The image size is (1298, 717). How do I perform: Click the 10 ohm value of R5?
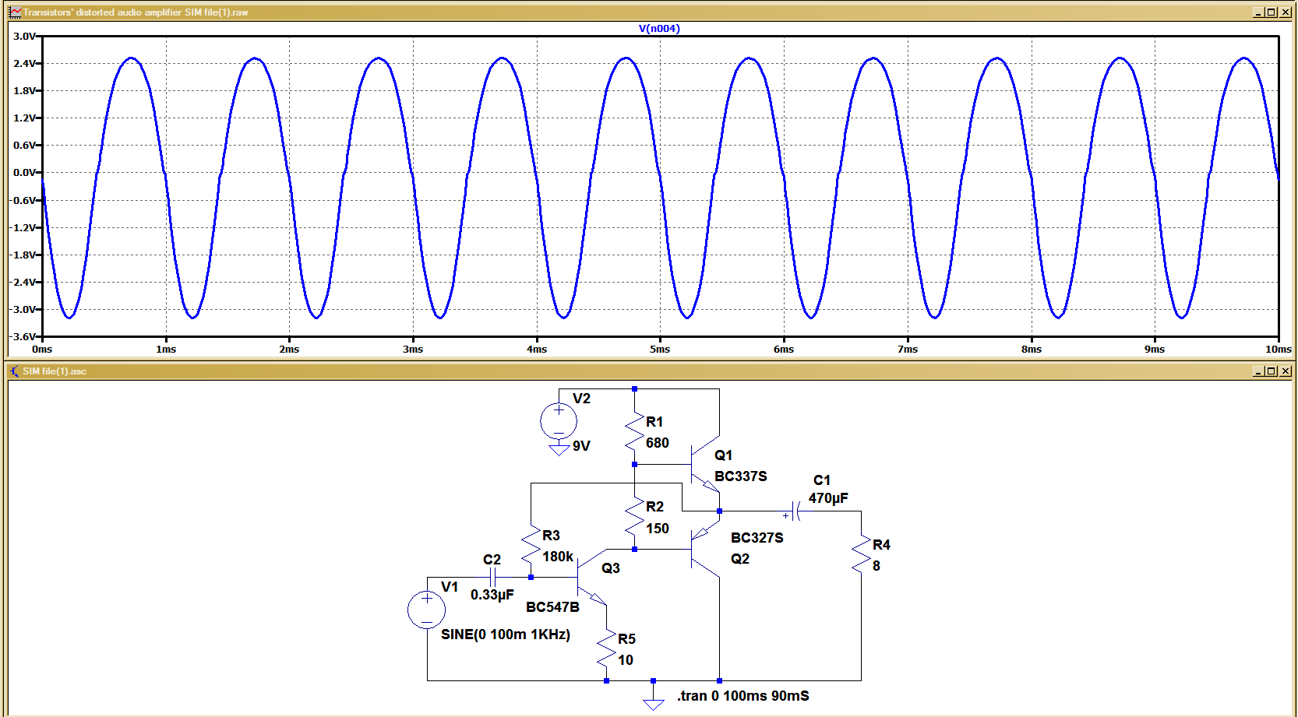(x=626, y=660)
